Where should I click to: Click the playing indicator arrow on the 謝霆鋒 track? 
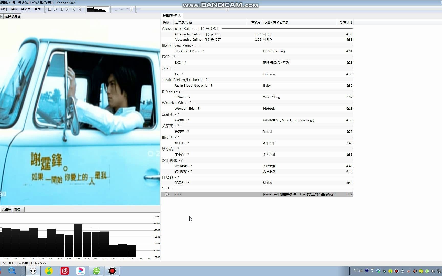tap(167, 194)
